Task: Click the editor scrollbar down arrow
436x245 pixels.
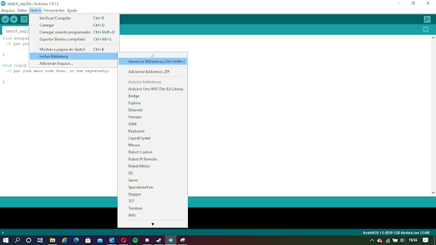Action: 433,193
